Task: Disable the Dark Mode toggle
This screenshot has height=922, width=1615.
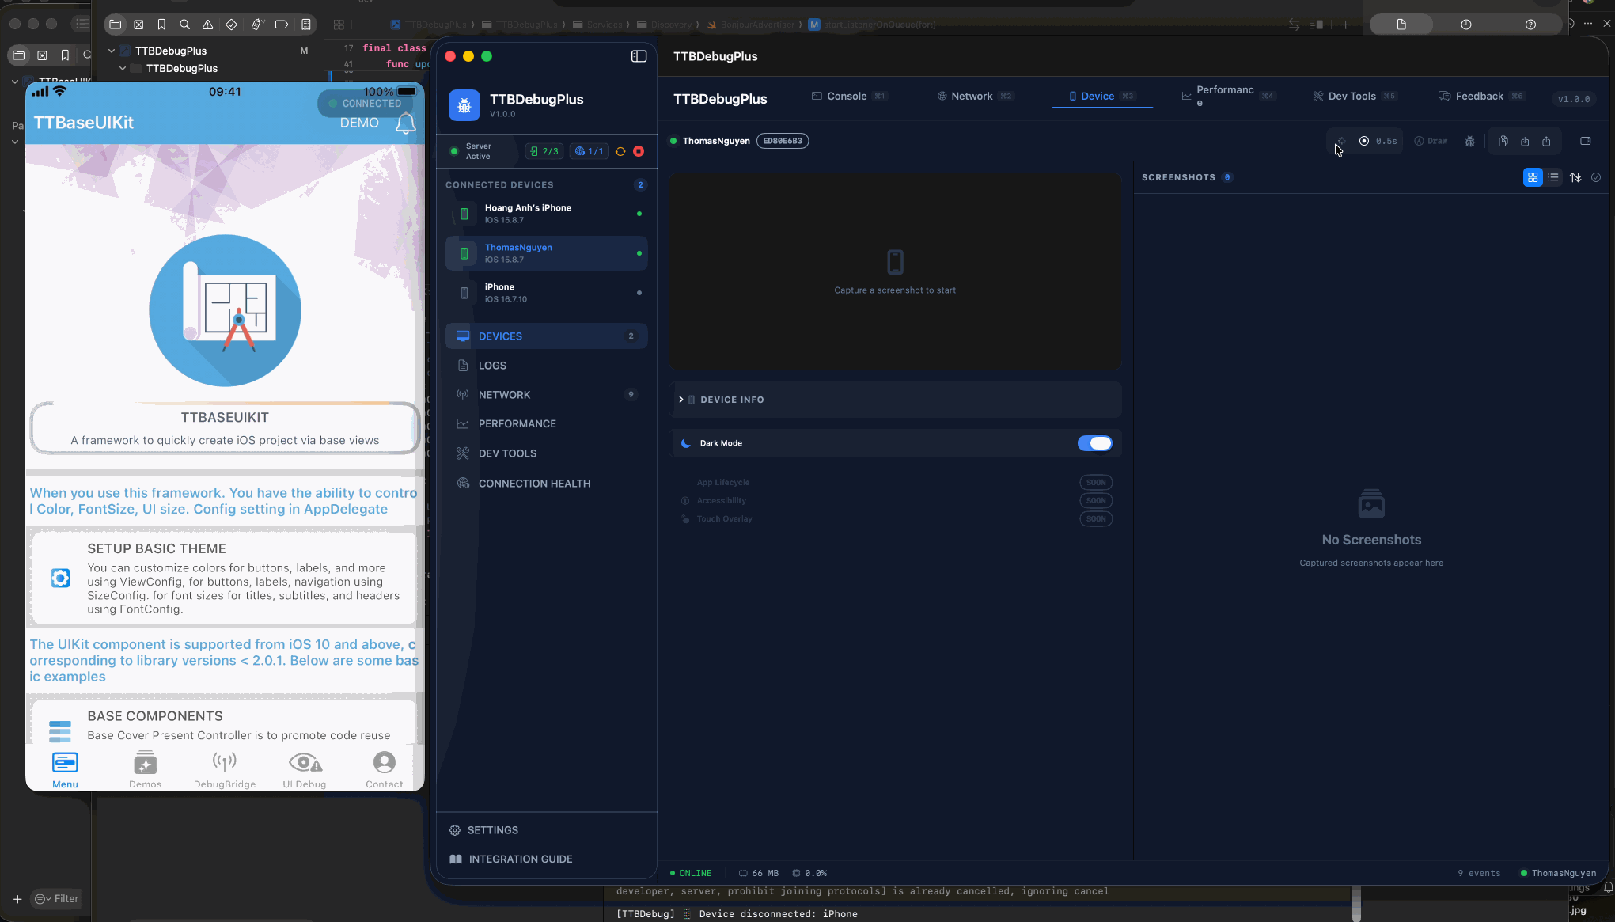Action: point(1094,443)
